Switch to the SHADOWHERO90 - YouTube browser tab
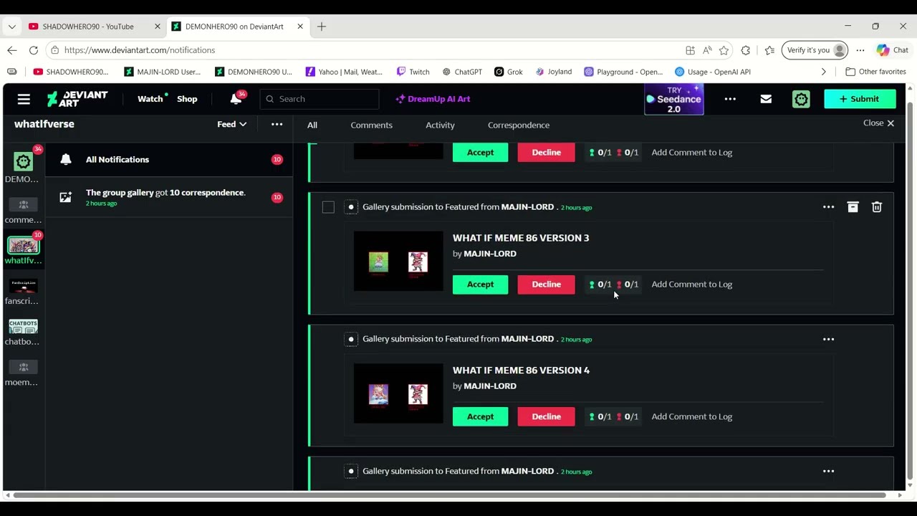The height and width of the screenshot is (516, 917). click(x=95, y=27)
